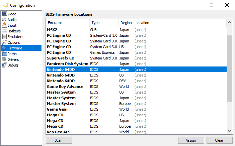
Task: Go to the Drivers section label
Action: [x=13, y=59]
